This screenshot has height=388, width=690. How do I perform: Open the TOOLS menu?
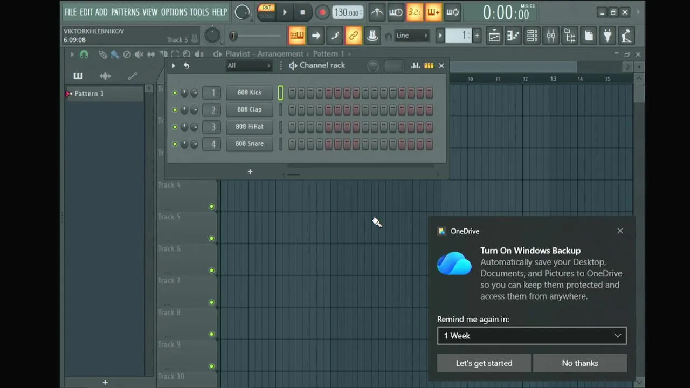click(x=199, y=12)
